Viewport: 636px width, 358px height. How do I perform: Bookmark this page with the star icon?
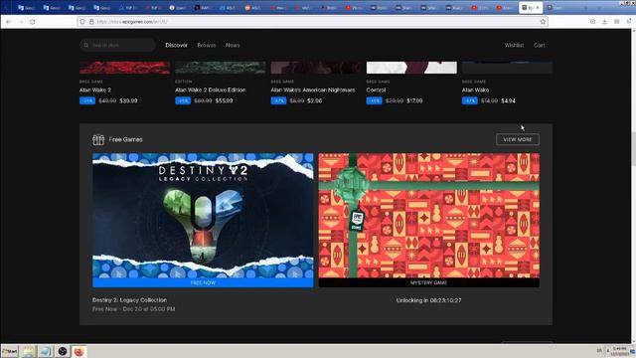[x=543, y=22]
